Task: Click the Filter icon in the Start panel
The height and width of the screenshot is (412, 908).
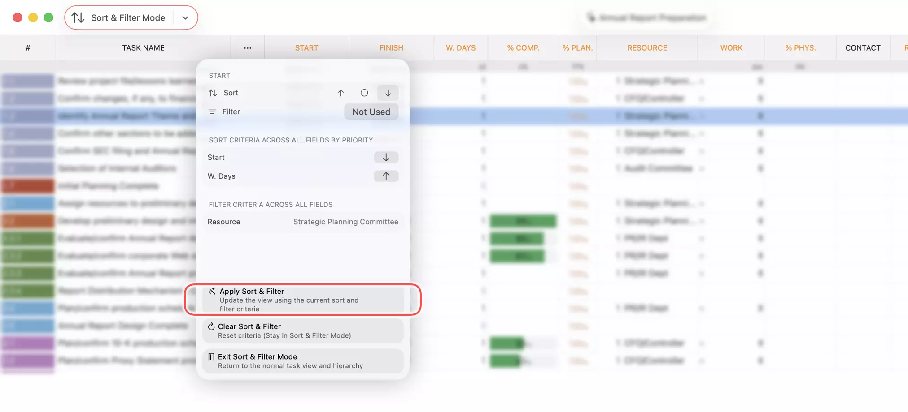Action: tap(212, 112)
